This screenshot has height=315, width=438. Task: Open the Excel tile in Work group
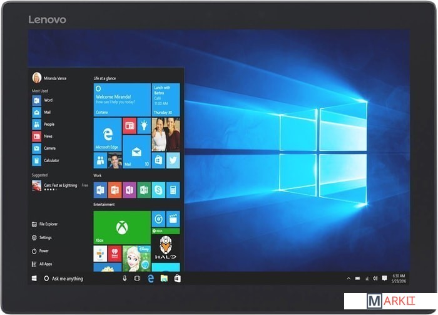click(144, 190)
